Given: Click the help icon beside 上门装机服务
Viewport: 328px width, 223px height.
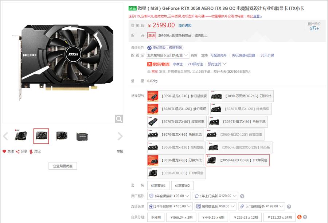Looking at the screenshot, I should point(289,207).
